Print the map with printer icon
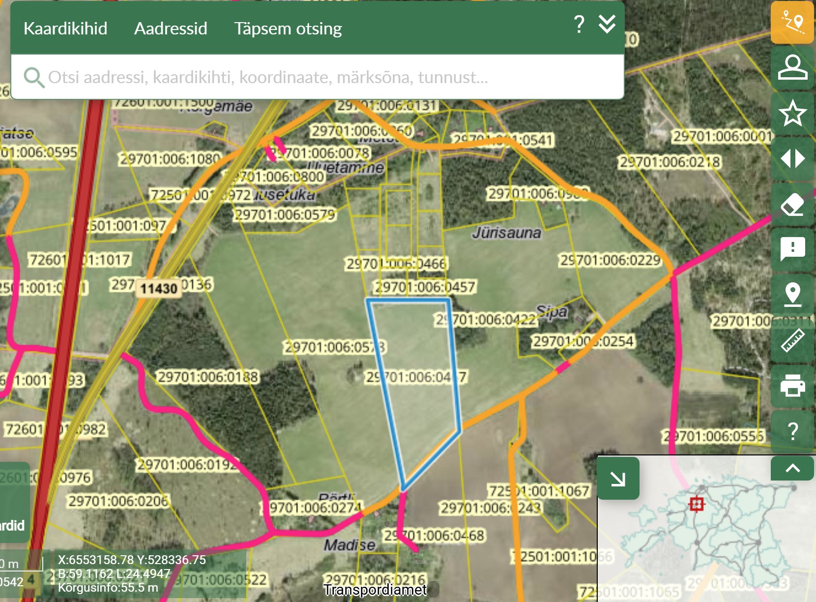 (x=792, y=386)
